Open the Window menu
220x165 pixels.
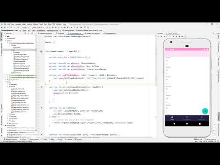coord(59,24)
